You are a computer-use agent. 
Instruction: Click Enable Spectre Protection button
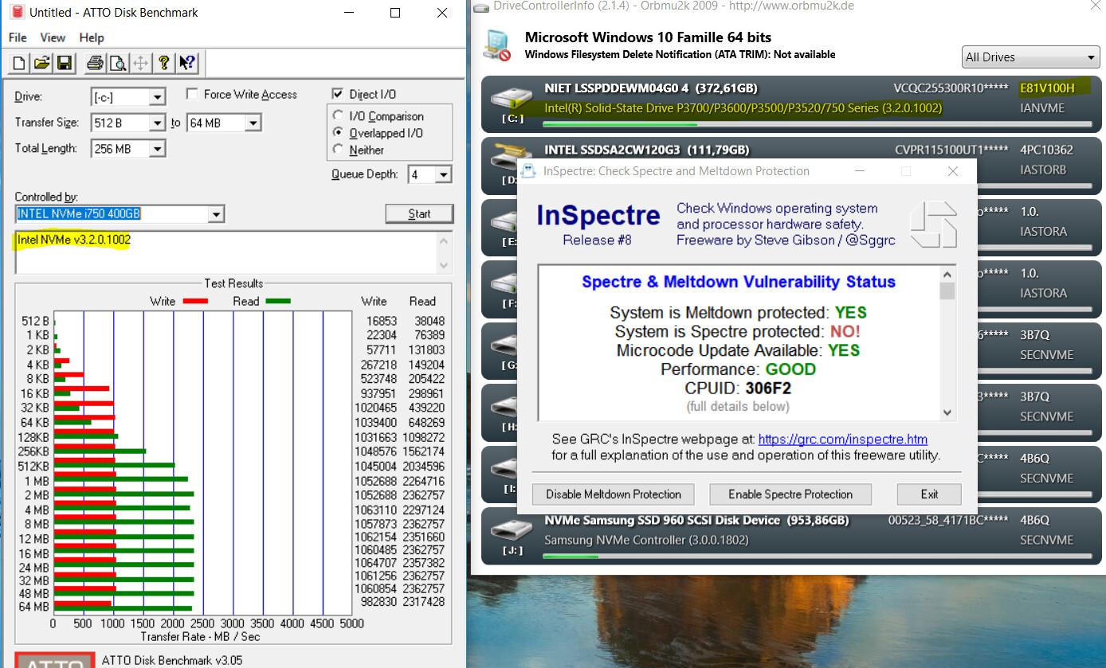click(x=790, y=494)
